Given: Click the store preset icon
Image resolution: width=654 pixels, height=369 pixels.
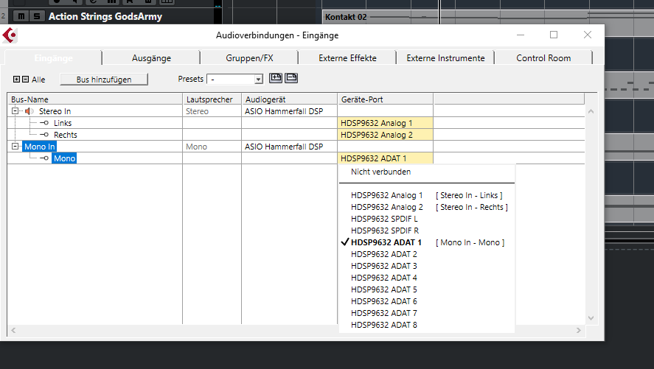Looking at the screenshot, I should (276, 78).
